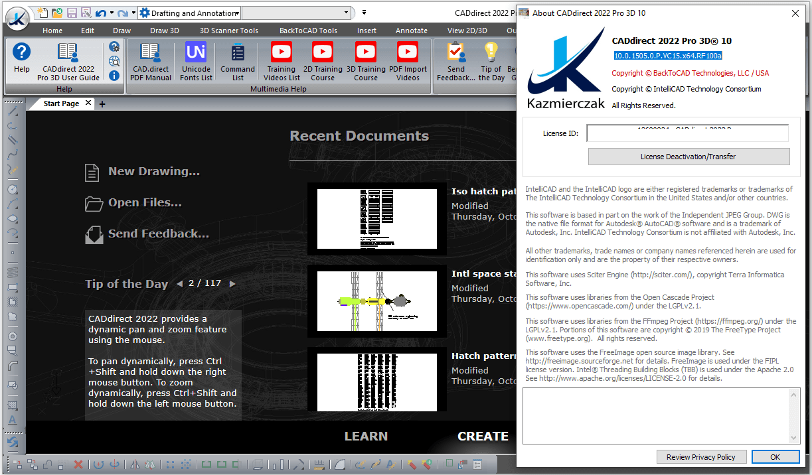Select the Start Page document tab
This screenshot has height=475, width=812.
(x=61, y=103)
